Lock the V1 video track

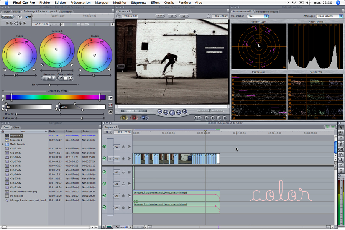[x=123, y=158]
